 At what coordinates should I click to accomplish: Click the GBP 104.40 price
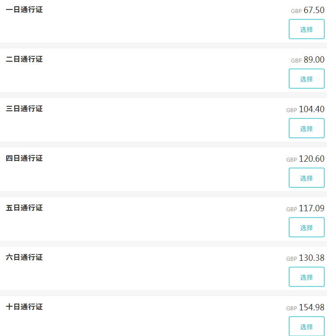pyautogui.click(x=305, y=109)
